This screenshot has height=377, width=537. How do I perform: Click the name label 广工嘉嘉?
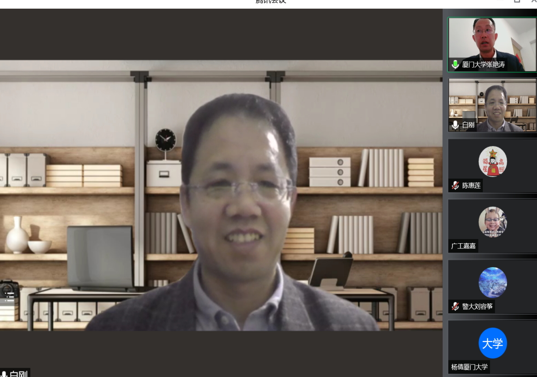pyautogui.click(x=463, y=246)
